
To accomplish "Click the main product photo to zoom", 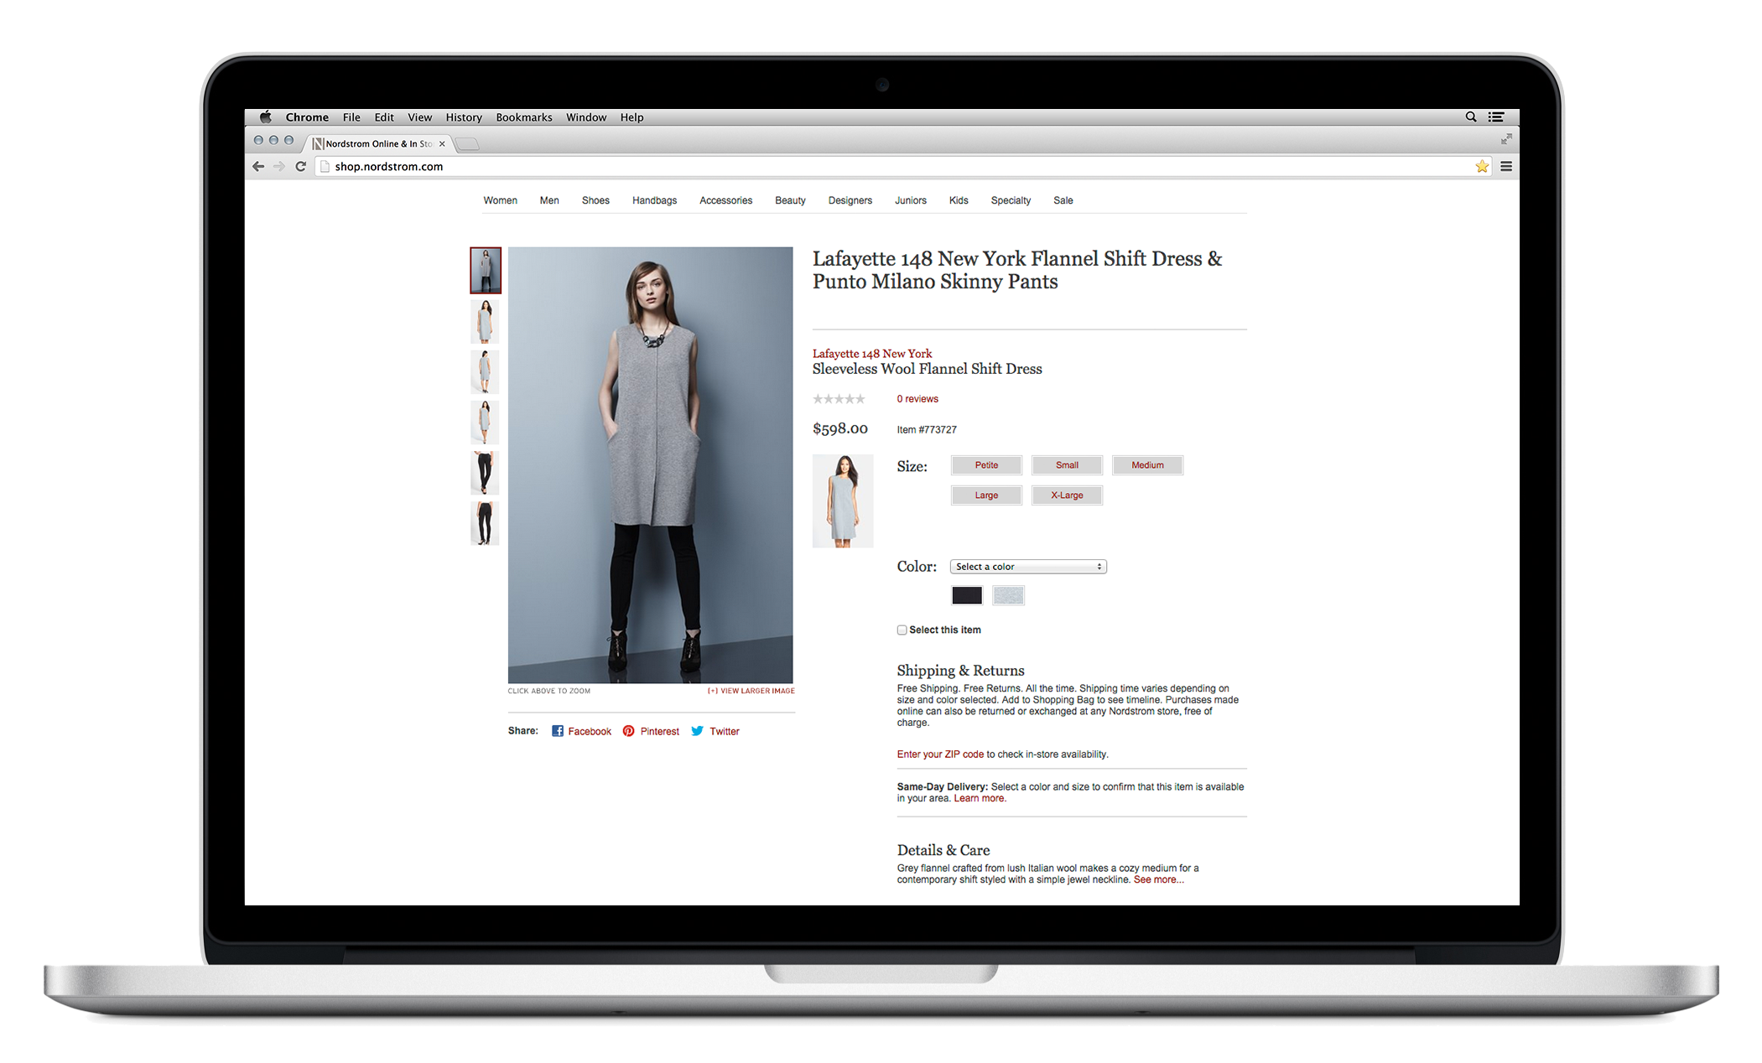I will click(x=650, y=464).
